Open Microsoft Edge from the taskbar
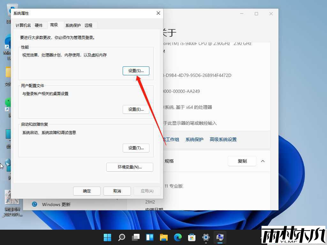This screenshot has width=327, height=245. tap(178, 237)
